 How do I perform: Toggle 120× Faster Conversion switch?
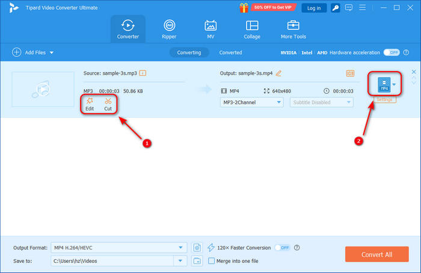coord(283,248)
